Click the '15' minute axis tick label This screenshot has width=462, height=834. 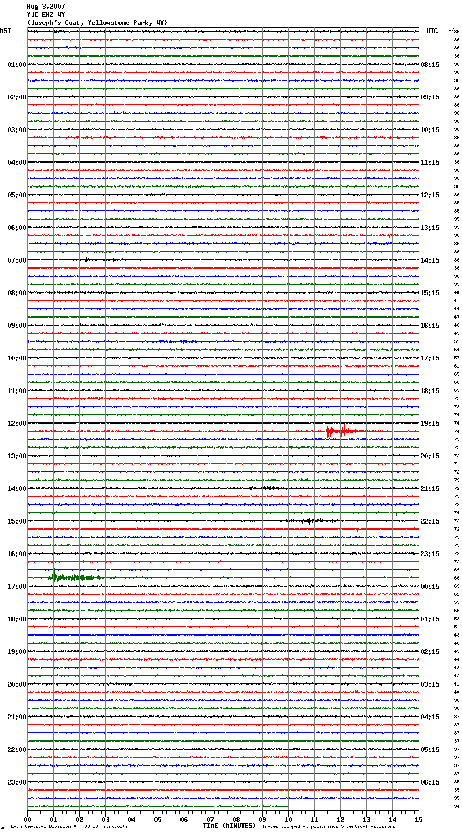pos(419,819)
